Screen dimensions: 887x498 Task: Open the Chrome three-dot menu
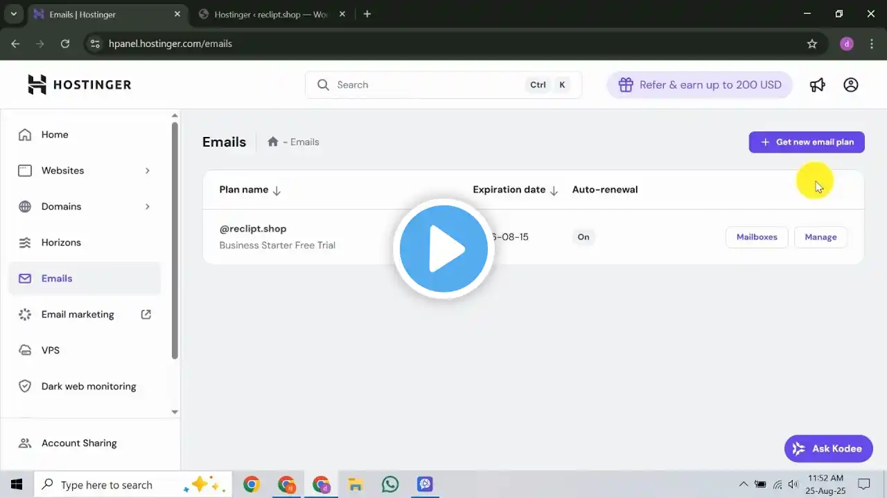tap(871, 44)
